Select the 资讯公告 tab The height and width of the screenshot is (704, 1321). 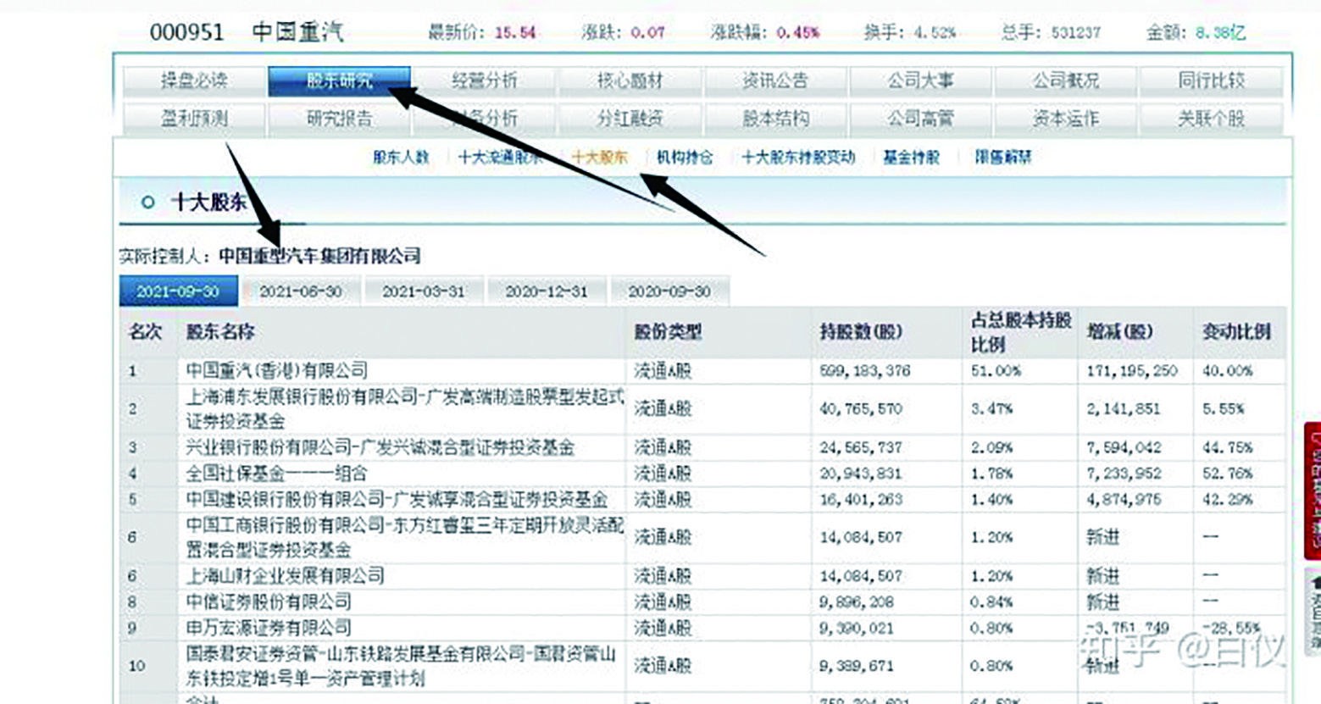point(774,80)
